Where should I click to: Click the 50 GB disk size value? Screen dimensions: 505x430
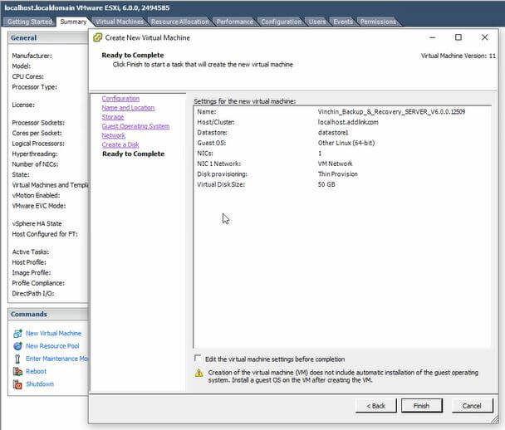coord(326,184)
